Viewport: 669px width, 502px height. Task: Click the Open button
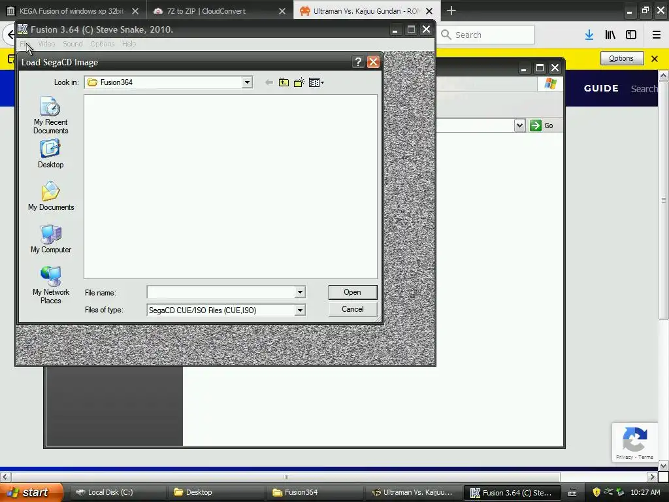pos(352,292)
